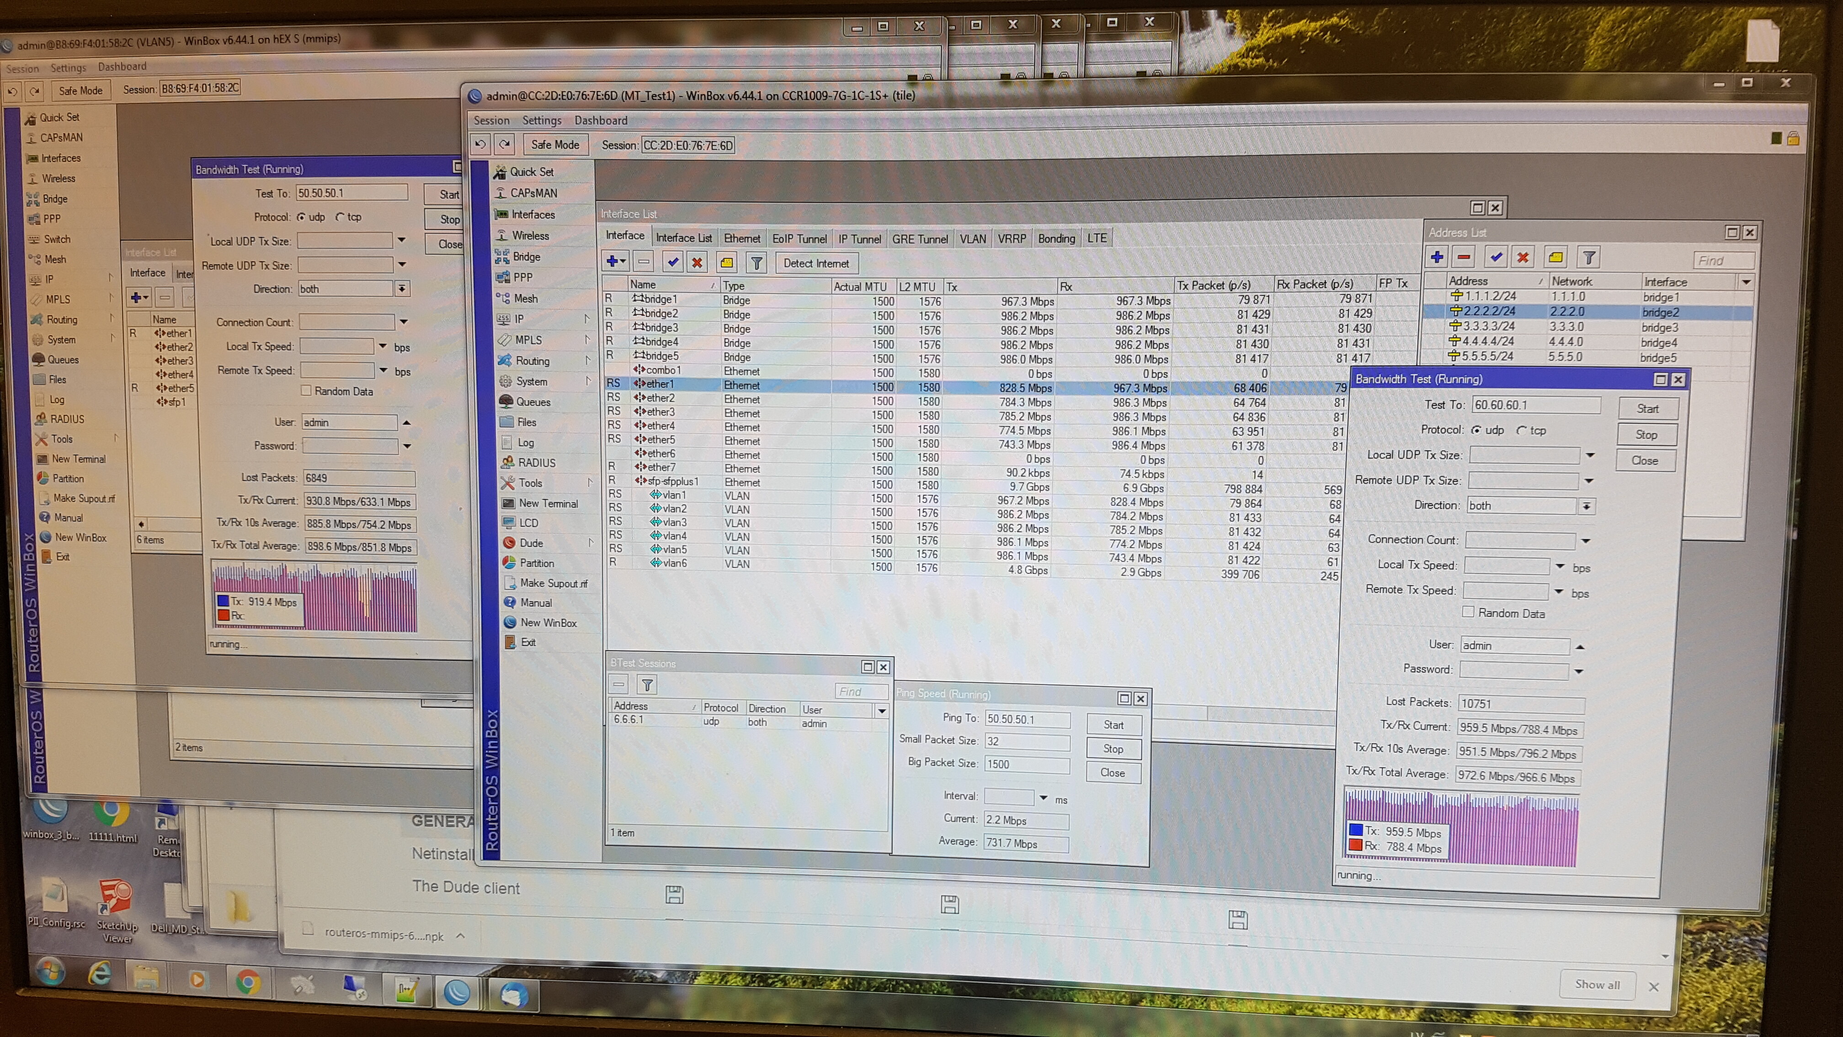Open column dropdown arrow in BTest Sessions header
This screenshot has width=1843, height=1037.
coord(882,711)
